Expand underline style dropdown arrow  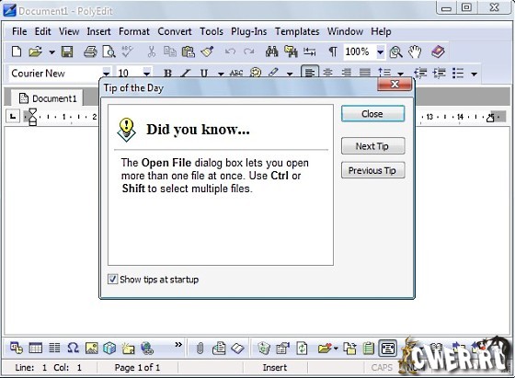click(221, 74)
